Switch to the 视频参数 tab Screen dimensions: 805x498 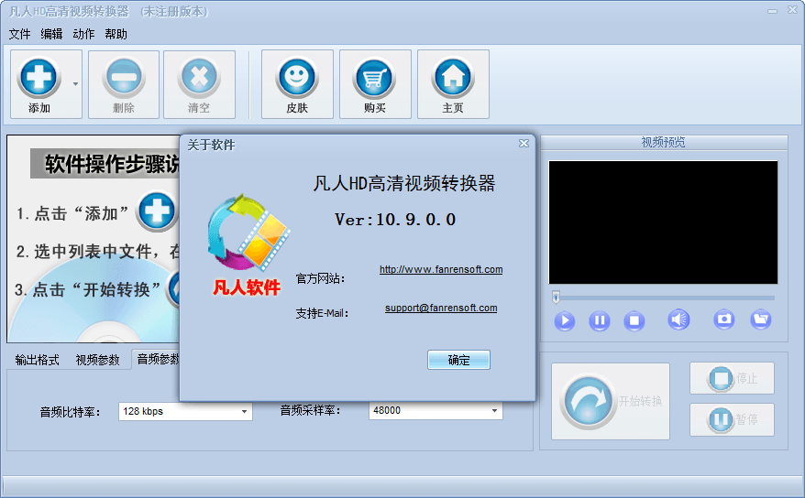97,360
